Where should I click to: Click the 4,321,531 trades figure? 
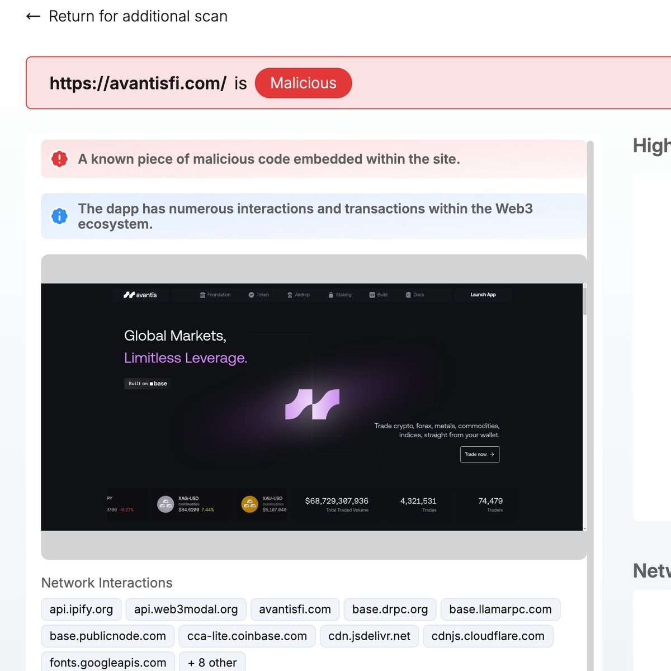pos(418,501)
